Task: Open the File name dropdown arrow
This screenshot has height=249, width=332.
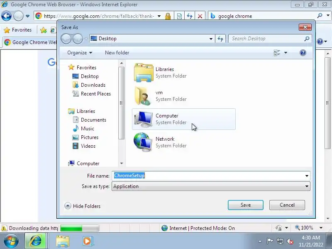Action: (307, 176)
